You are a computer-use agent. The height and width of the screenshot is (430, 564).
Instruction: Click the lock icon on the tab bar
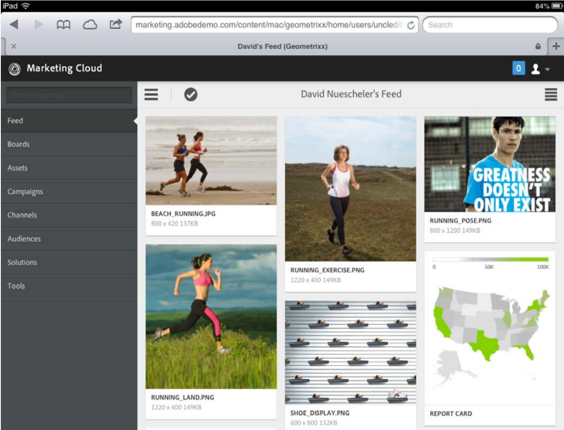coord(538,46)
